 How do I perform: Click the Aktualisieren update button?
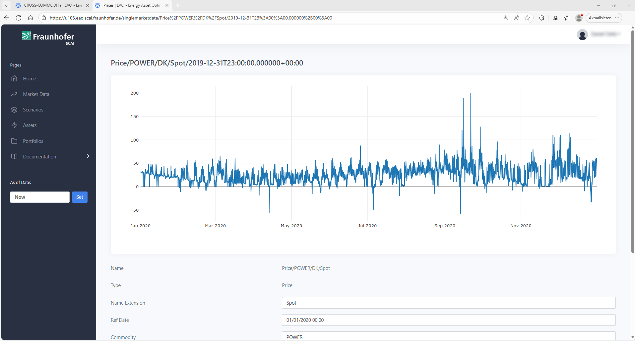(x=600, y=18)
